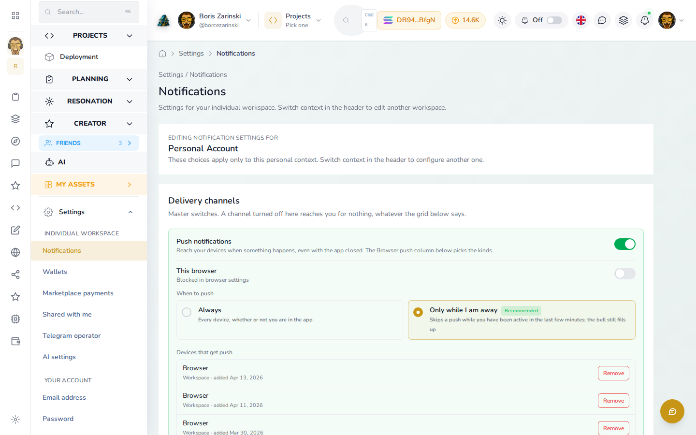This screenshot has width=696, height=435.
Task: Open Wallets settings page
Action: [89, 272]
